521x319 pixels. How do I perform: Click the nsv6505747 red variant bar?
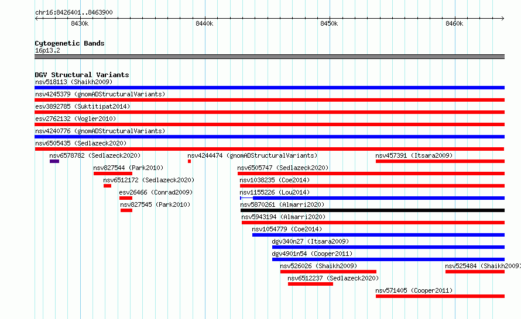pyautogui.click(x=371, y=174)
